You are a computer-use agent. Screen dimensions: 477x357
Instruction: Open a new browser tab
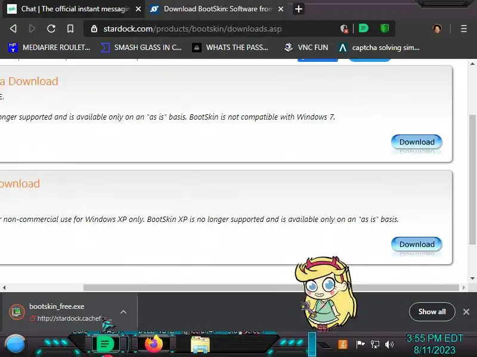click(x=299, y=9)
